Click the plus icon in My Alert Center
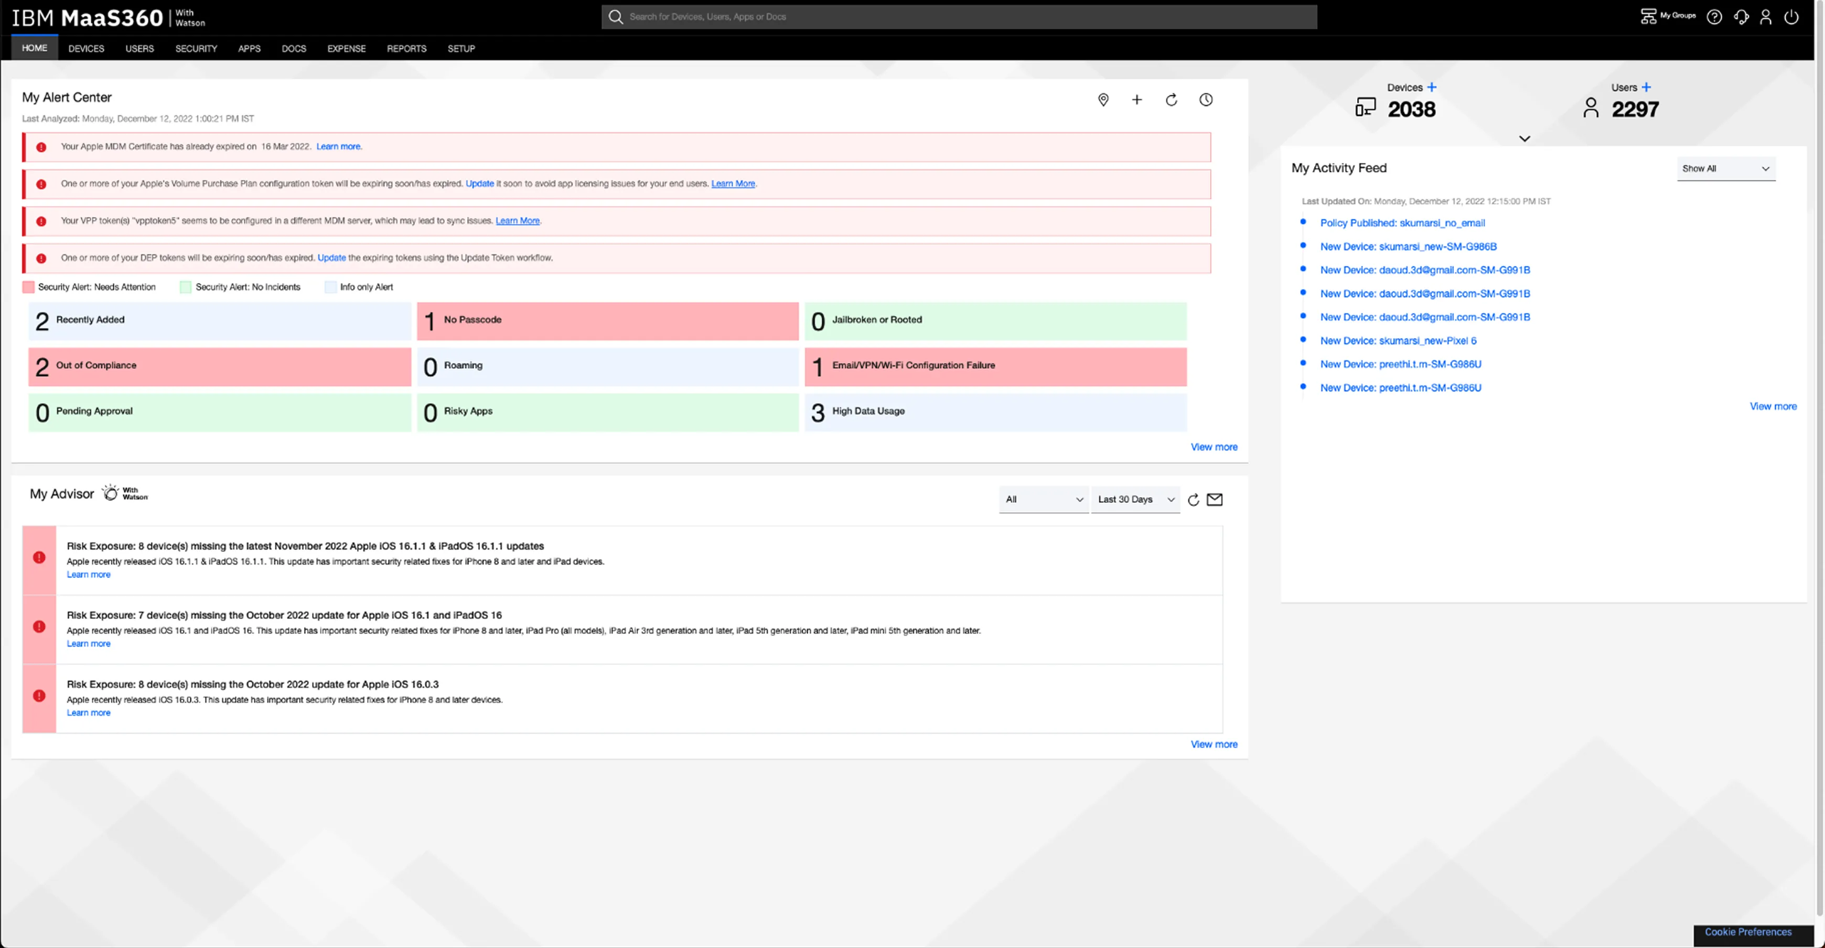Viewport: 1825px width, 948px height. click(x=1137, y=100)
